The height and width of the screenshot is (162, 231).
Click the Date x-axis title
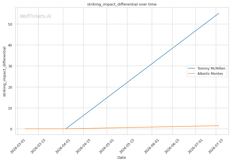pyautogui.click(x=122, y=158)
